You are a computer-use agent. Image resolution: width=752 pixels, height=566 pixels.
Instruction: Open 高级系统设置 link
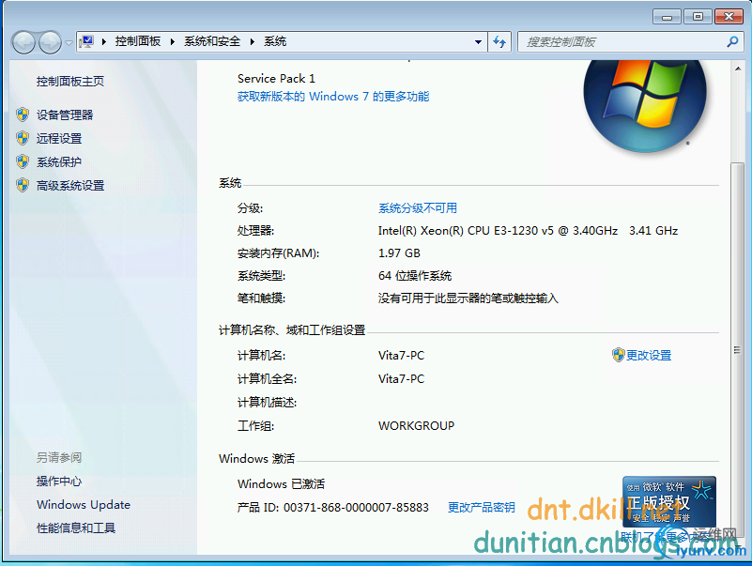tap(70, 185)
